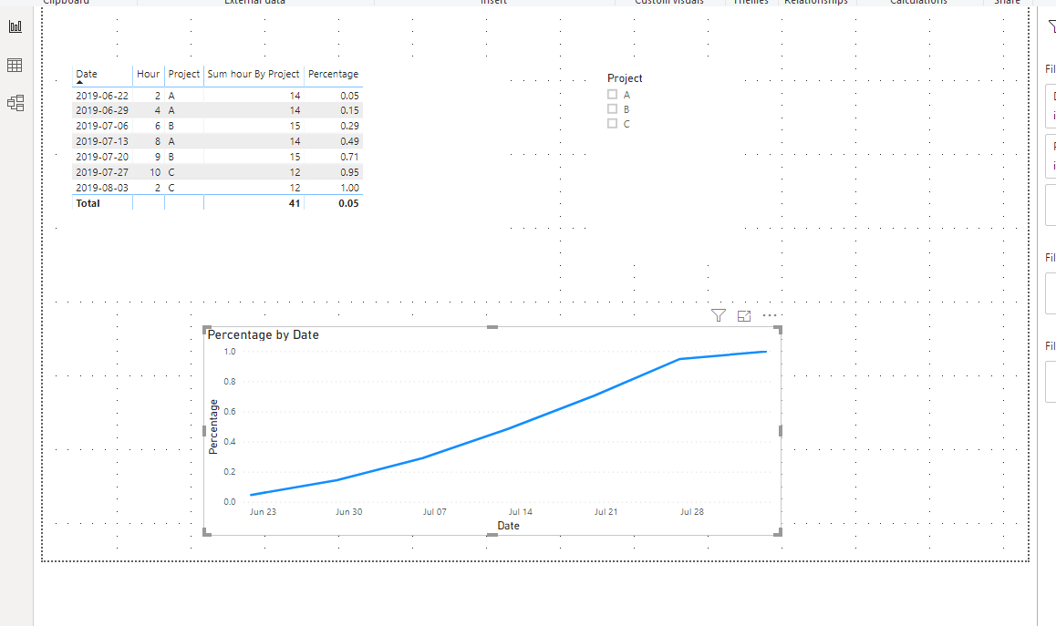Switch to the Report view icon
The height and width of the screenshot is (626, 1056).
(x=15, y=26)
